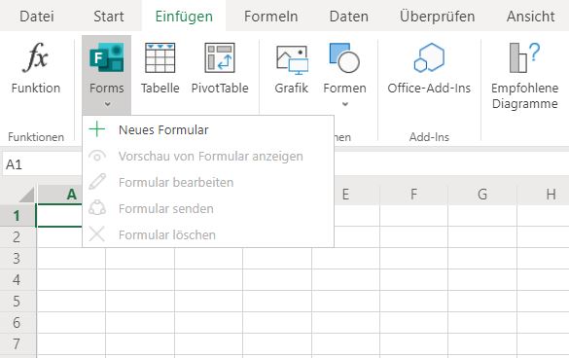Image resolution: width=569 pixels, height=358 pixels.
Task: Click the select-all corner triangle
Action: coord(27,195)
